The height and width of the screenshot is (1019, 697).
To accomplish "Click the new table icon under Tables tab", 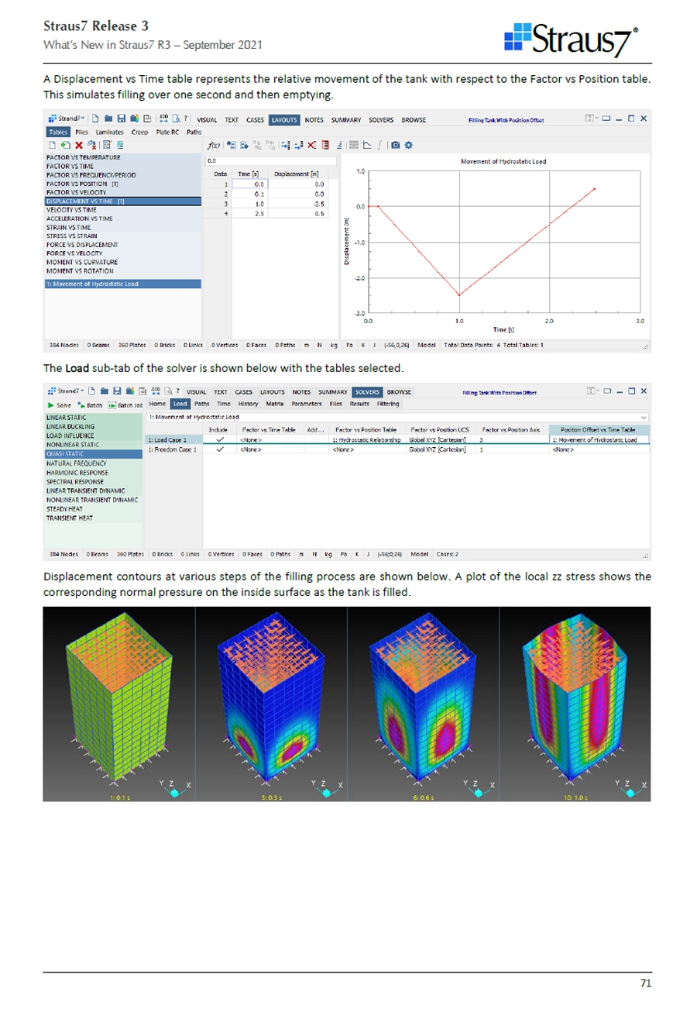I will 51,144.
